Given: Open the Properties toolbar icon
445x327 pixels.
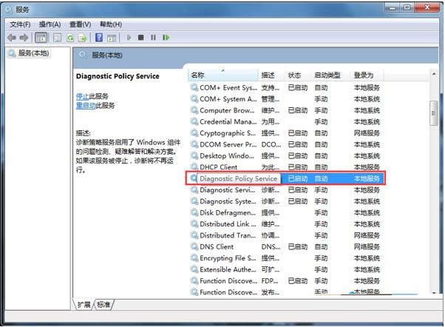Looking at the screenshot, I should (x=58, y=38).
